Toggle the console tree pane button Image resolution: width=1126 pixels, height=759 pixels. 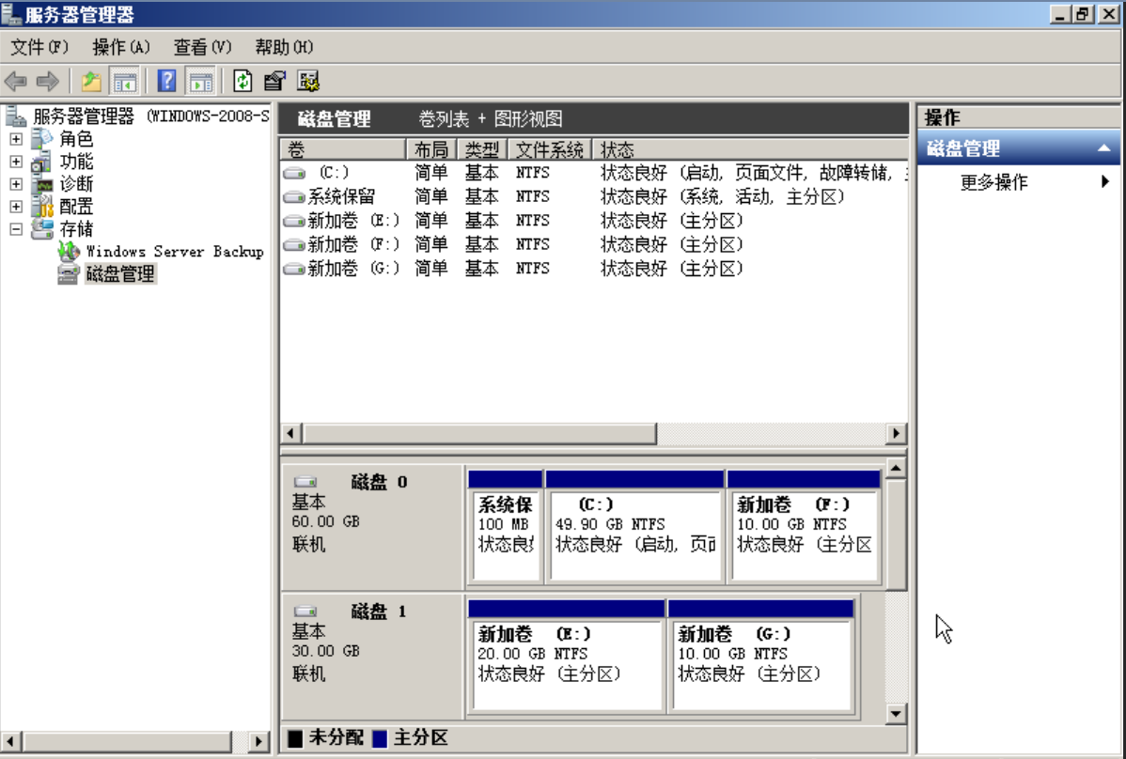(124, 82)
